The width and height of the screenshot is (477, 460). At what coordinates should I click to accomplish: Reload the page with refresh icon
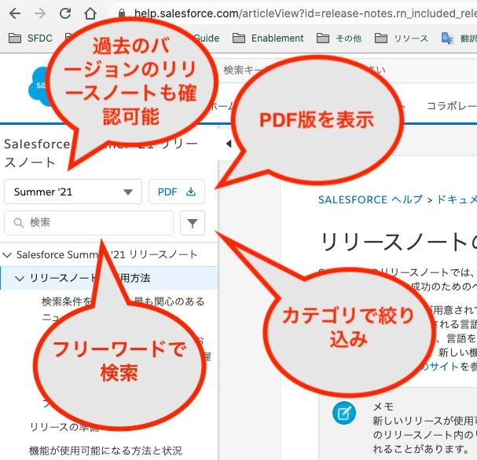[65, 13]
